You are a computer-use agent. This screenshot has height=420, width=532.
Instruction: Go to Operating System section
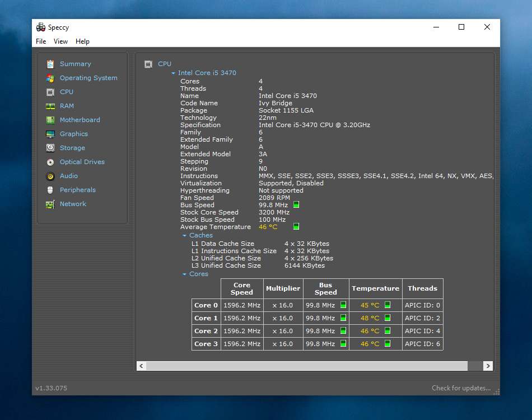point(88,78)
